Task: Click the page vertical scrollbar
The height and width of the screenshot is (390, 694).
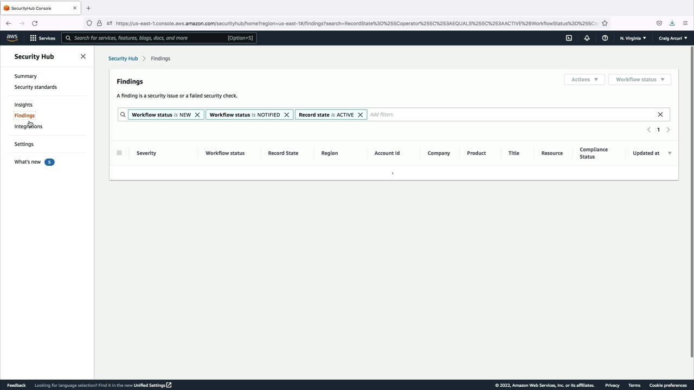Action: point(692,201)
